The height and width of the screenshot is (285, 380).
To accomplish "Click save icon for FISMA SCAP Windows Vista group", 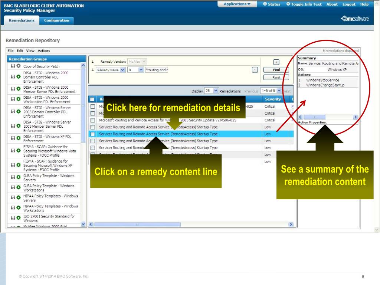I will 13,151.
